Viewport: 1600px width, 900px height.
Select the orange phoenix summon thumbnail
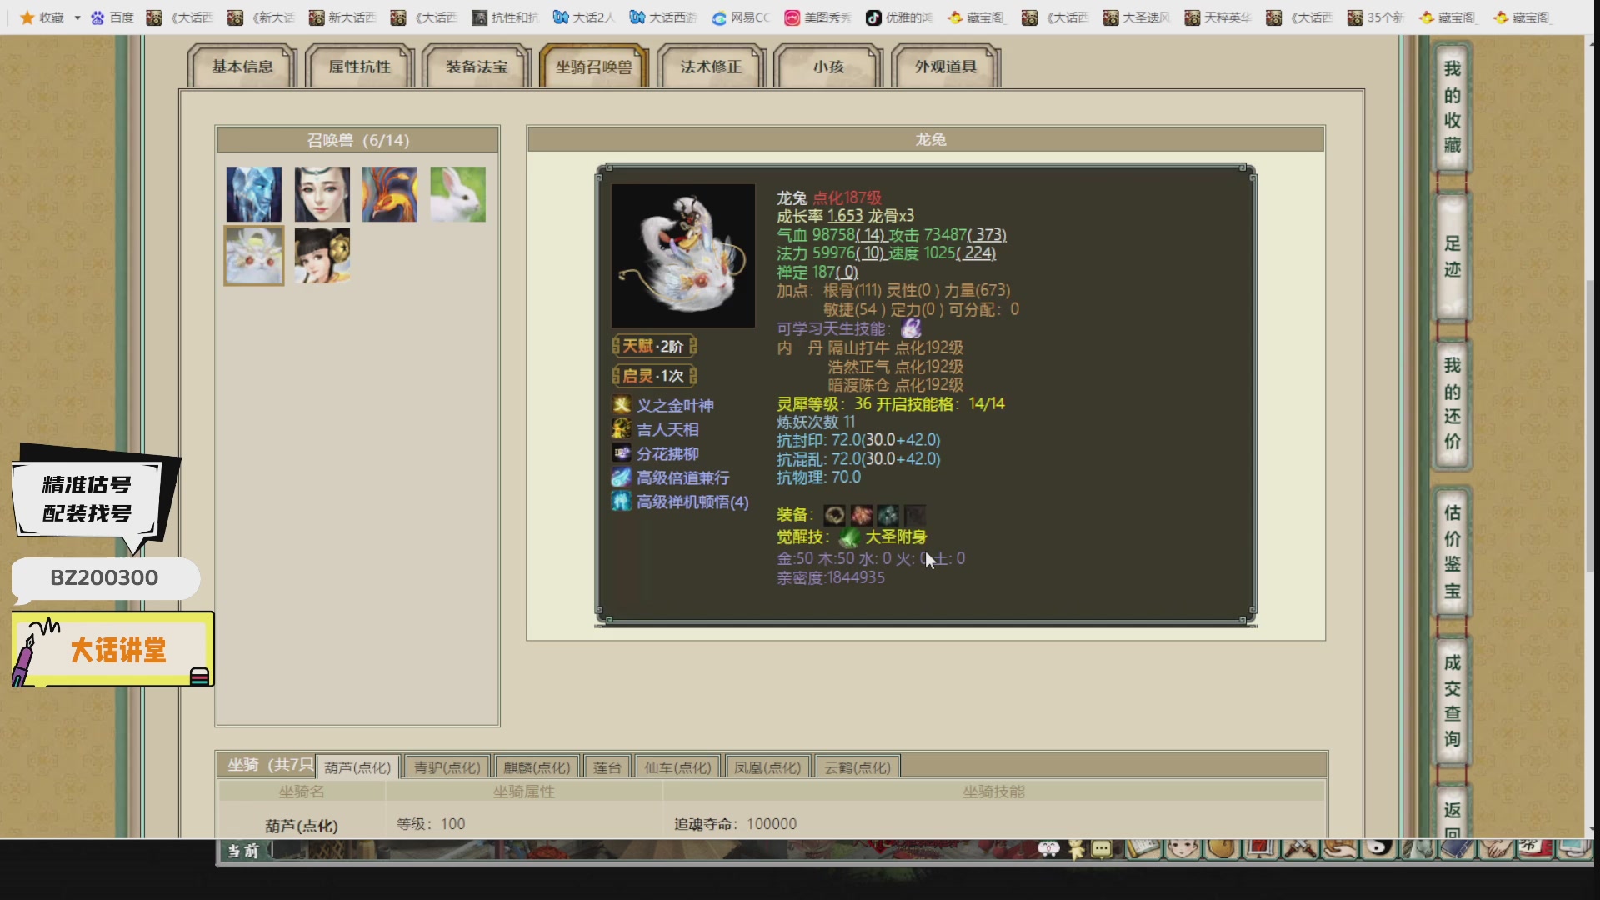pos(390,194)
